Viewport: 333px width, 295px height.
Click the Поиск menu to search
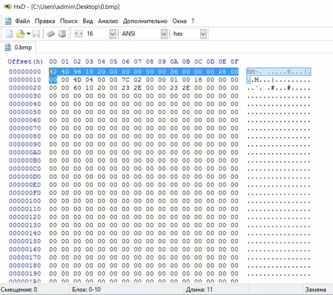(x=69, y=21)
